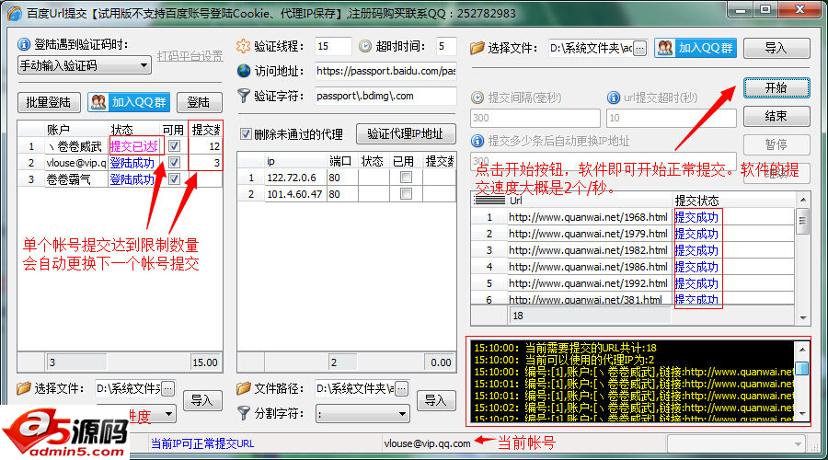The image size is (828, 460).
Task: Click the lines icon in Url table header
Action: pos(489,201)
